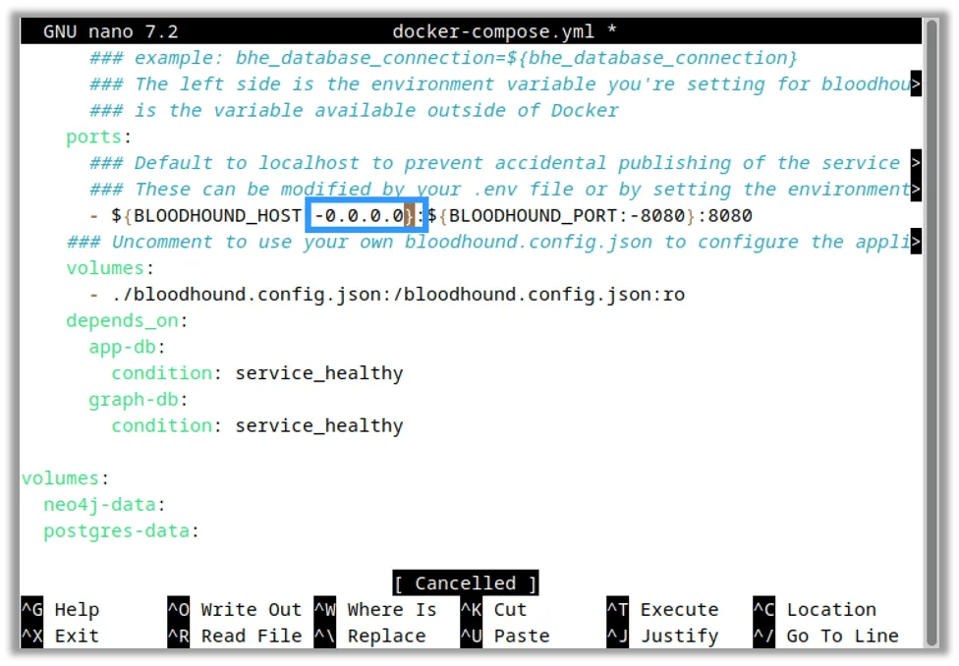This screenshot has height=666, width=959.
Task: Place cursor on BLOODHOUND_PORT variable
Action: 533,215
